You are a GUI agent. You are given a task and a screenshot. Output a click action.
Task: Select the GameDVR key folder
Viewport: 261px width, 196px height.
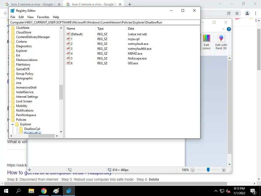coord(23,69)
